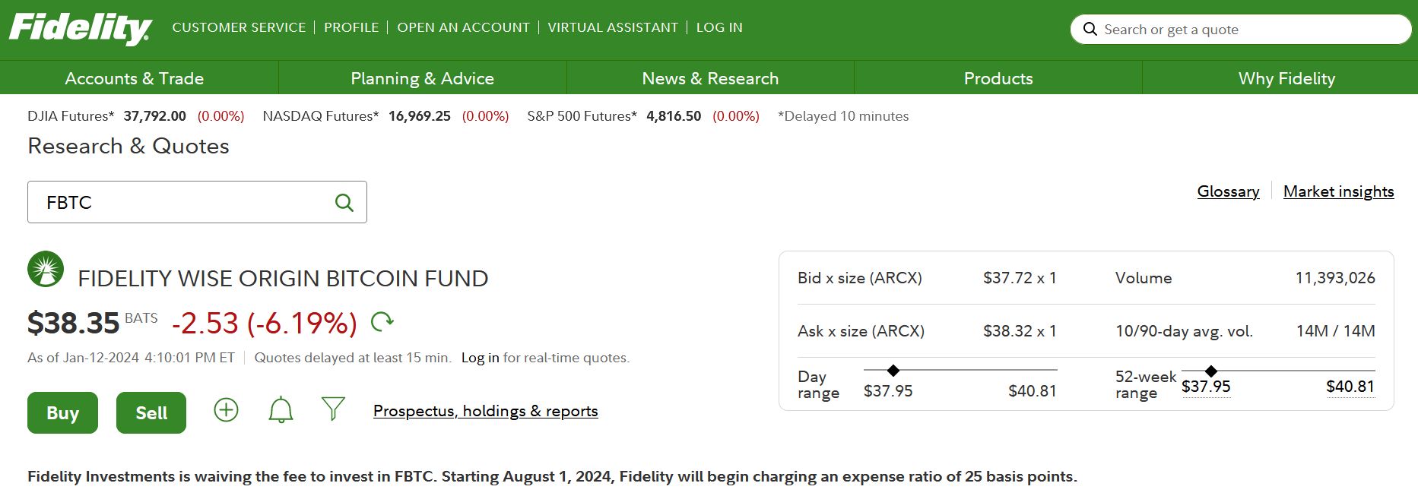Click the quote search magnifier beside FBTC

pos(344,203)
